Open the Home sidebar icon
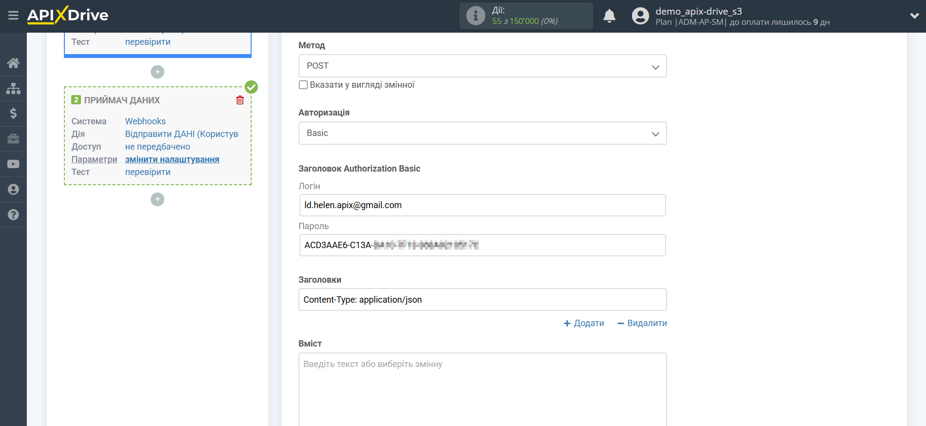Screen dimensions: 926x426 pos(13,63)
